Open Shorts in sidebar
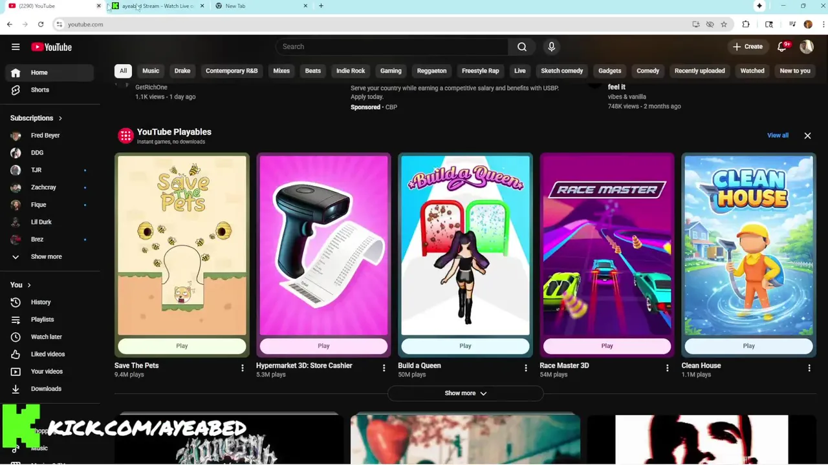828x465 pixels. tap(50, 90)
